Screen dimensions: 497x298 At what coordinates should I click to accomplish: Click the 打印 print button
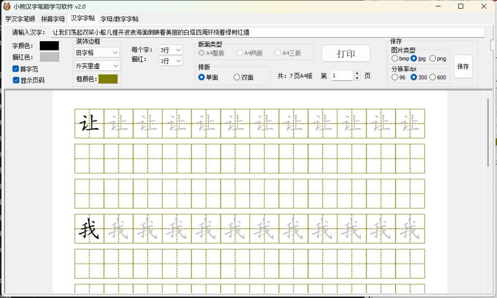(x=346, y=53)
